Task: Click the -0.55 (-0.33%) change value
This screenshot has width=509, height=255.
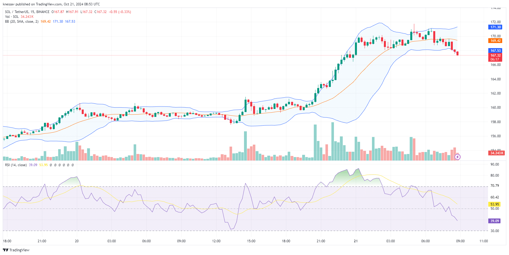Action: (120, 12)
